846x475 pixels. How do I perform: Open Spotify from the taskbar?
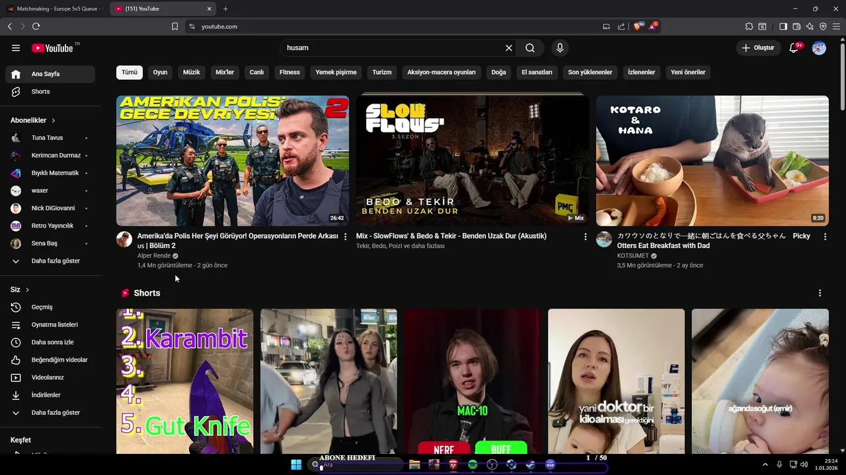pyautogui.click(x=473, y=464)
